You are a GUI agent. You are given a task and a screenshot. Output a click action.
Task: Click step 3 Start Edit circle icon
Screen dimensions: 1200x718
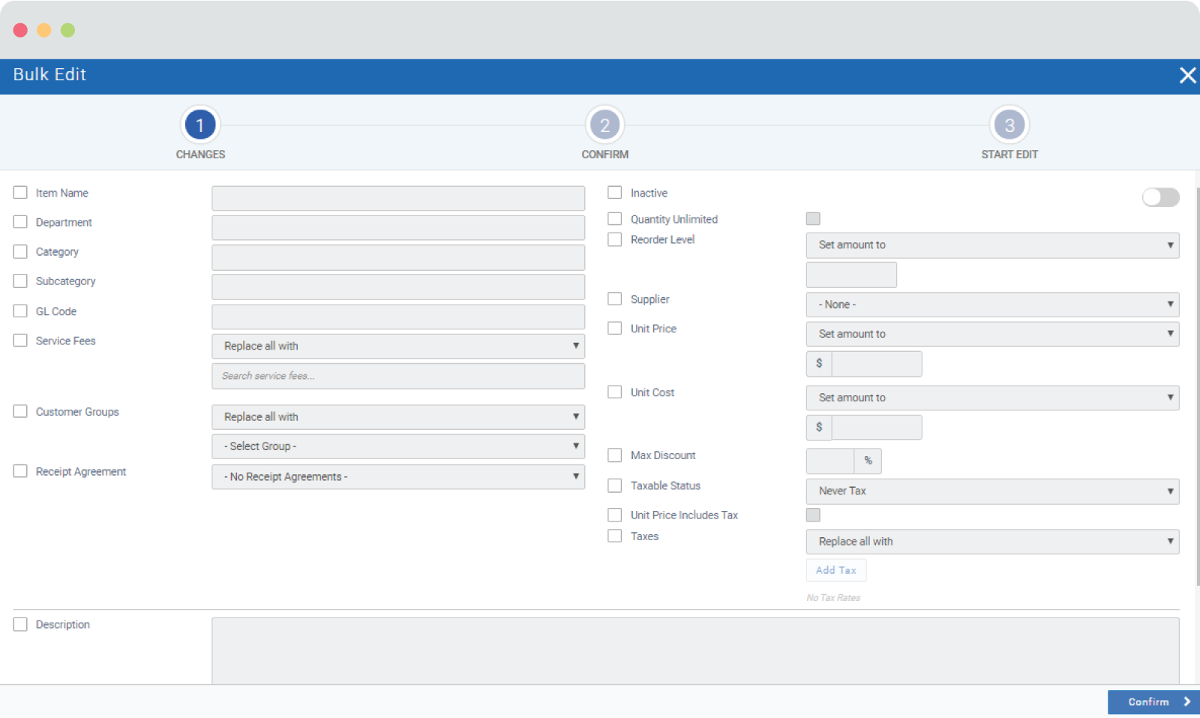click(x=1009, y=125)
